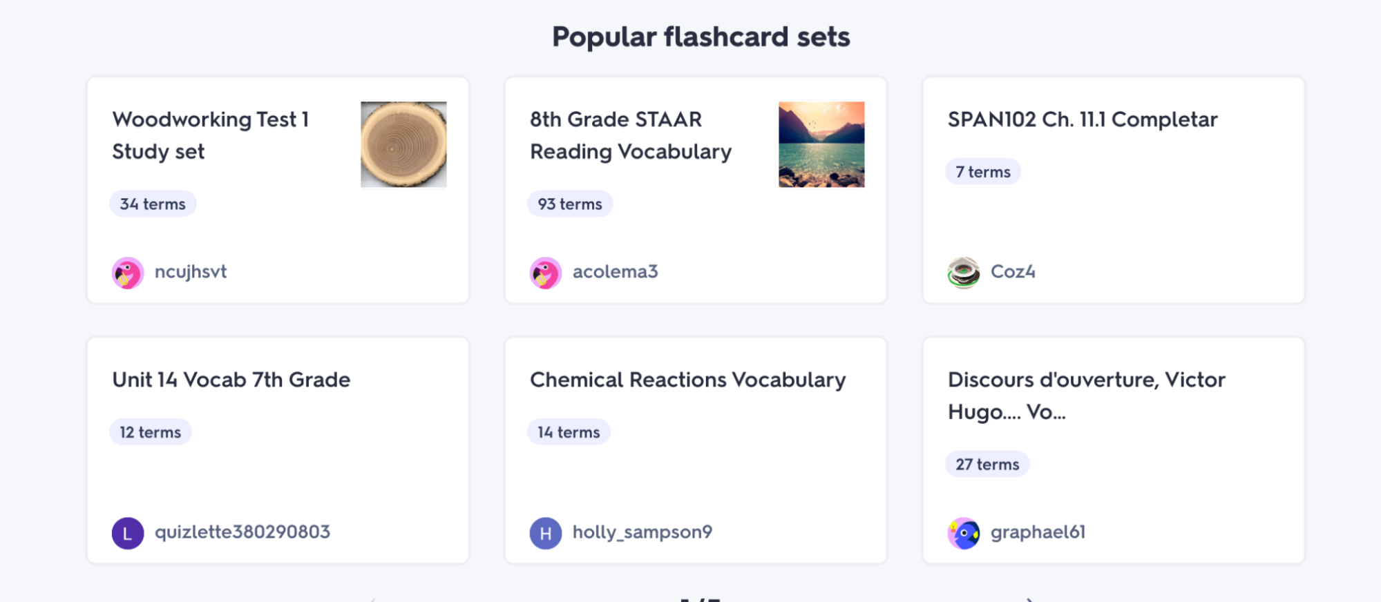Open the Discours d'ouverture Victor Hugo set
The width and height of the screenshot is (1381, 602).
pyautogui.click(x=1085, y=396)
